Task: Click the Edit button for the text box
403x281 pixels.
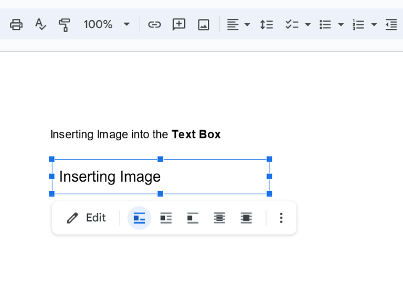Action: 87,218
